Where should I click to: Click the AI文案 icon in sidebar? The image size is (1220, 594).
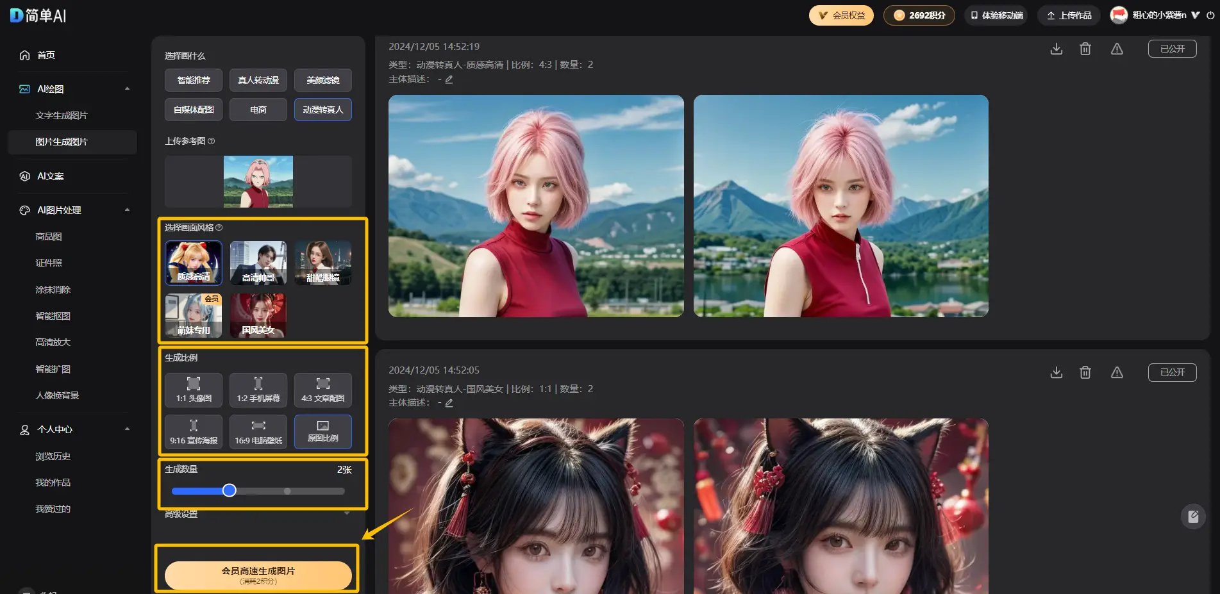point(24,176)
